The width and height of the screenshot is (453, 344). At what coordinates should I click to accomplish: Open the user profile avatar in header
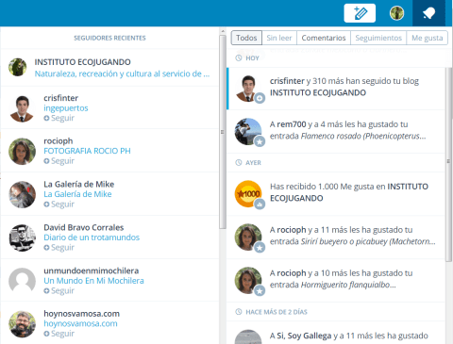point(396,13)
